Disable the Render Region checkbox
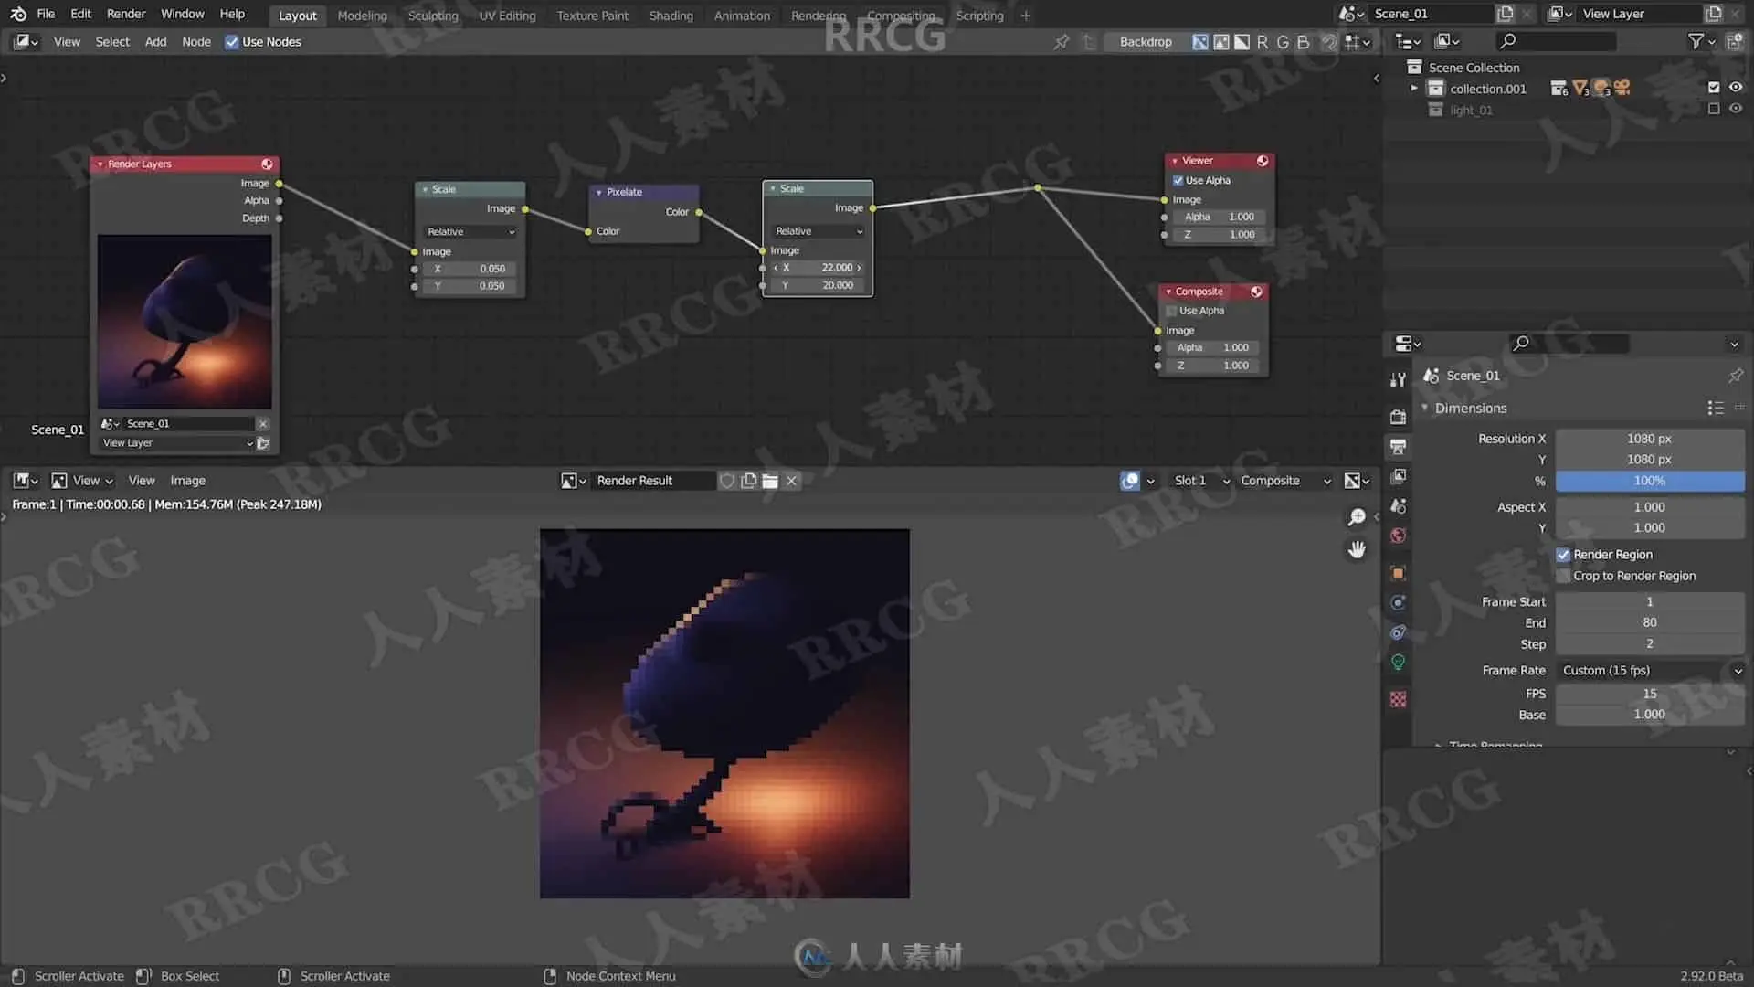The image size is (1754, 987). pos(1563,555)
